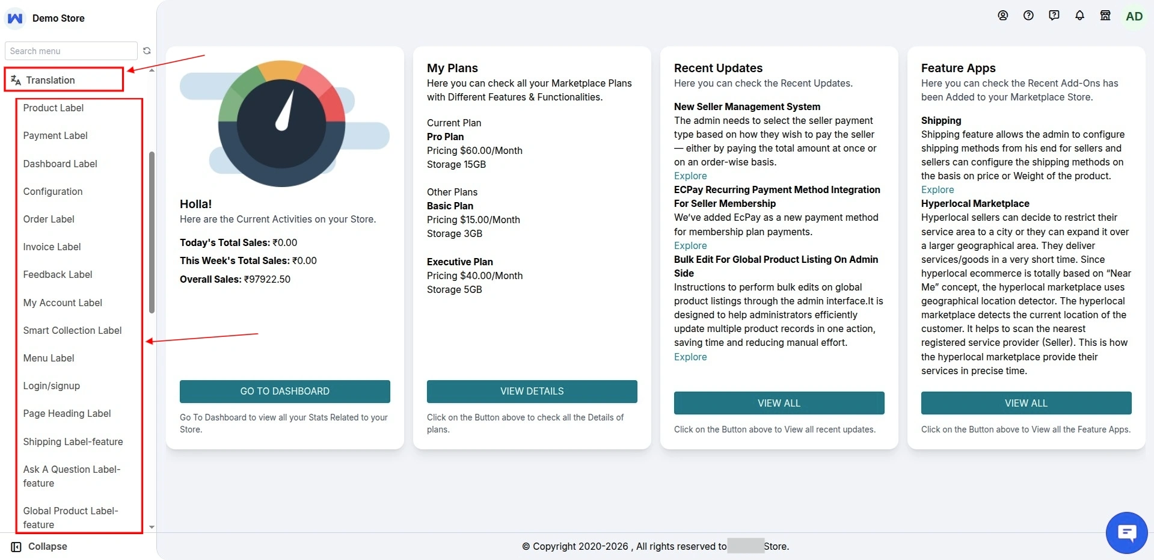The image size is (1154, 560).
Task: Click the My Plans heading
Action: [x=452, y=68]
